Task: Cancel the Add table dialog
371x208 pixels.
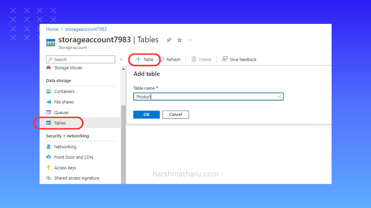Action: pyautogui.click(x=175, y=115)
